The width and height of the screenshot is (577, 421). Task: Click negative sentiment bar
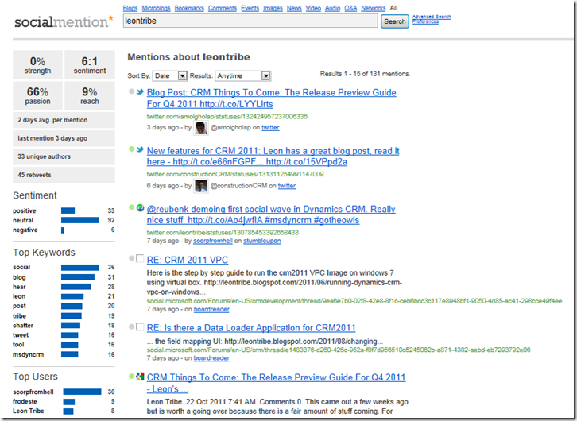(x=63, y=230)
